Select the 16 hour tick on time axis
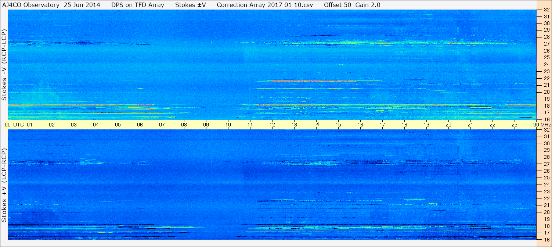The image size is (552, 247). (x=360, y=125)
